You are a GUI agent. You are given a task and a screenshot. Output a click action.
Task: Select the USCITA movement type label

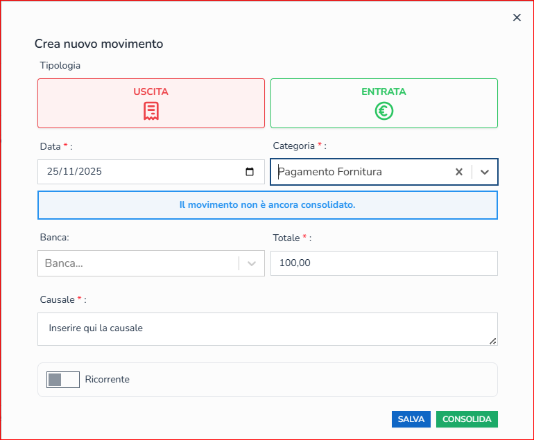point(150,91)
